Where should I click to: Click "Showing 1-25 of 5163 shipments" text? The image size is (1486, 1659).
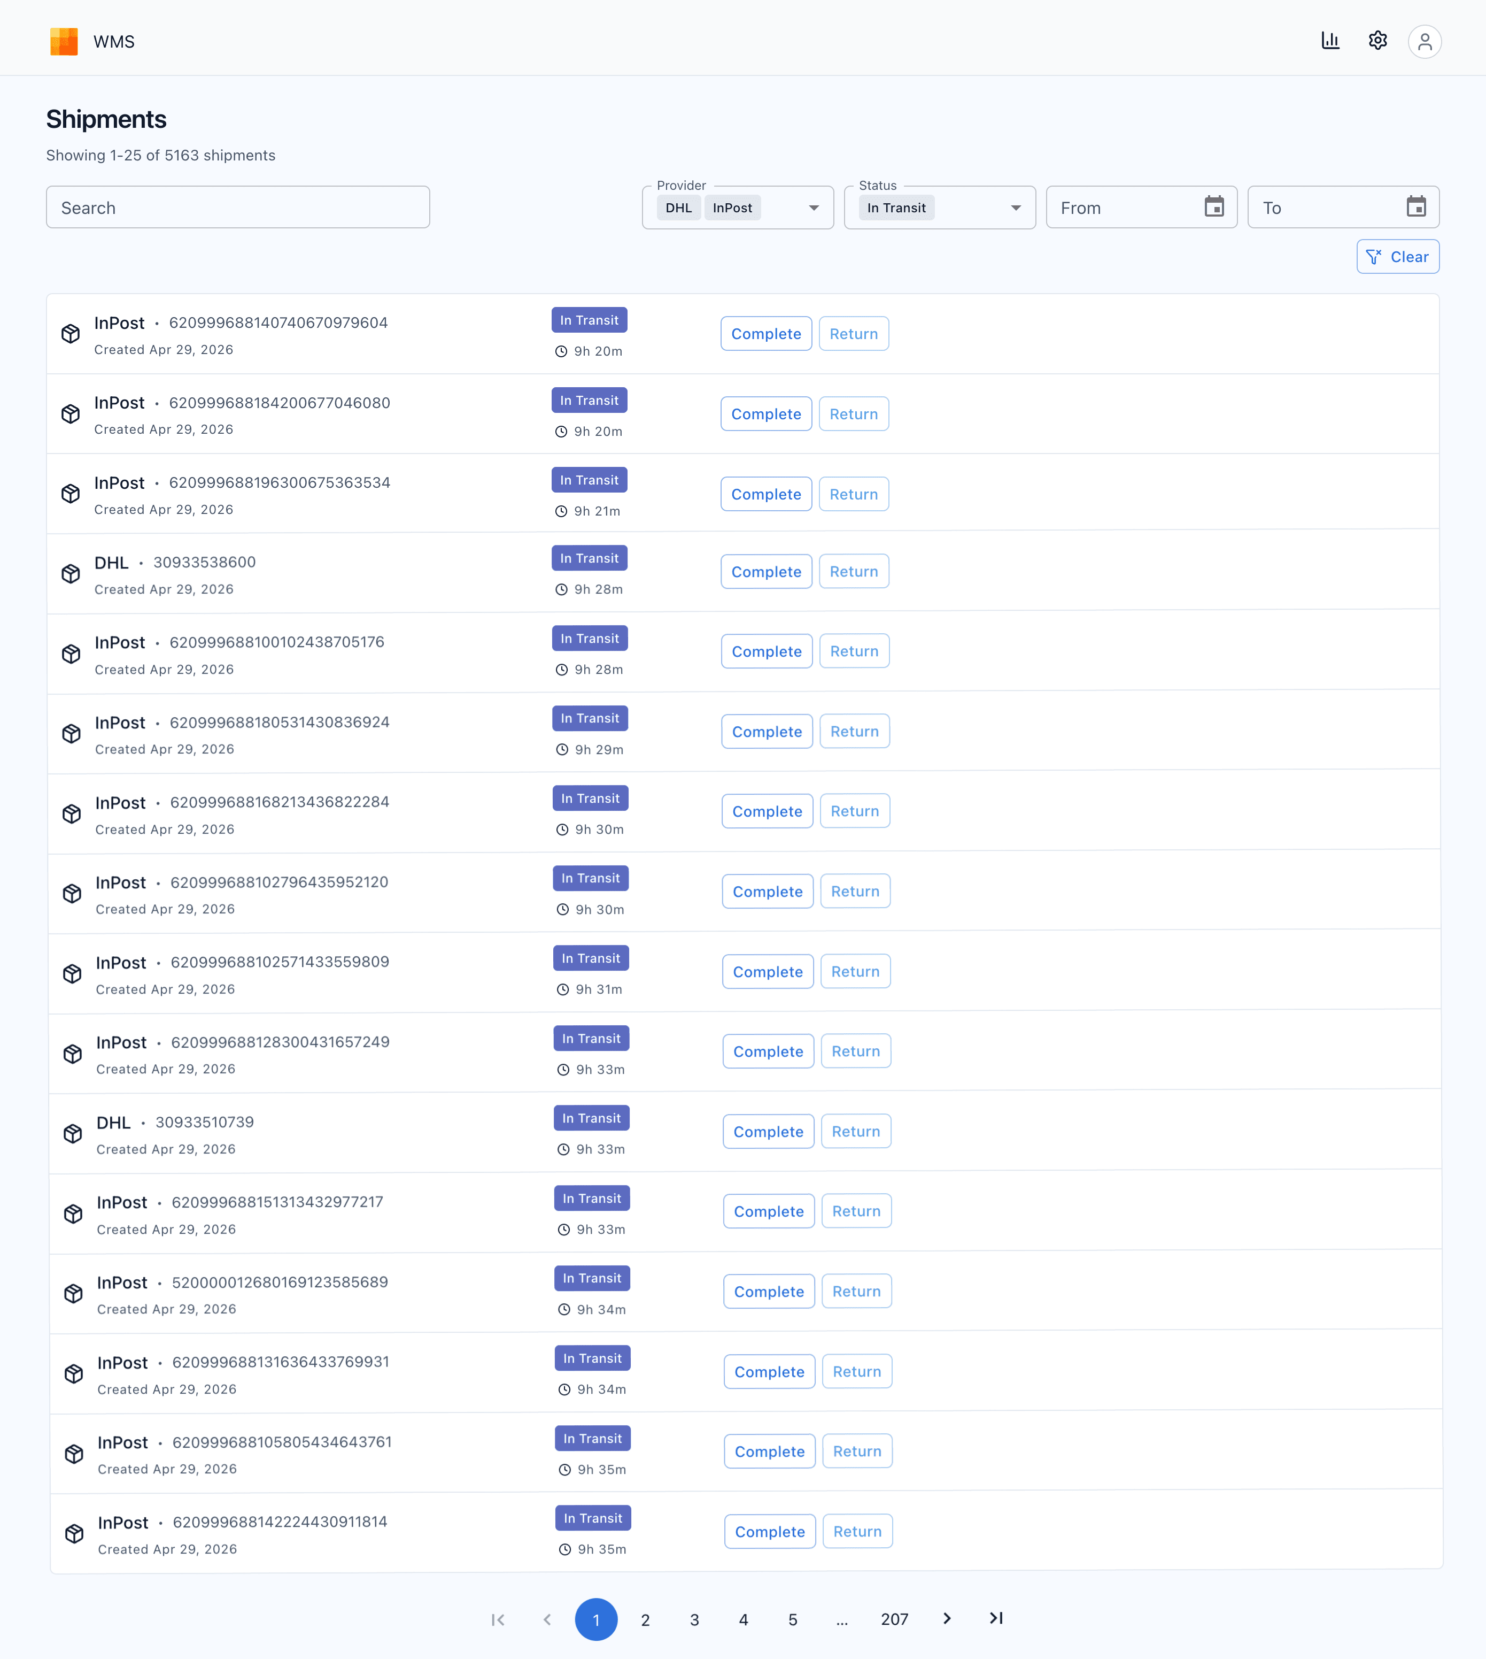[161, 155]
